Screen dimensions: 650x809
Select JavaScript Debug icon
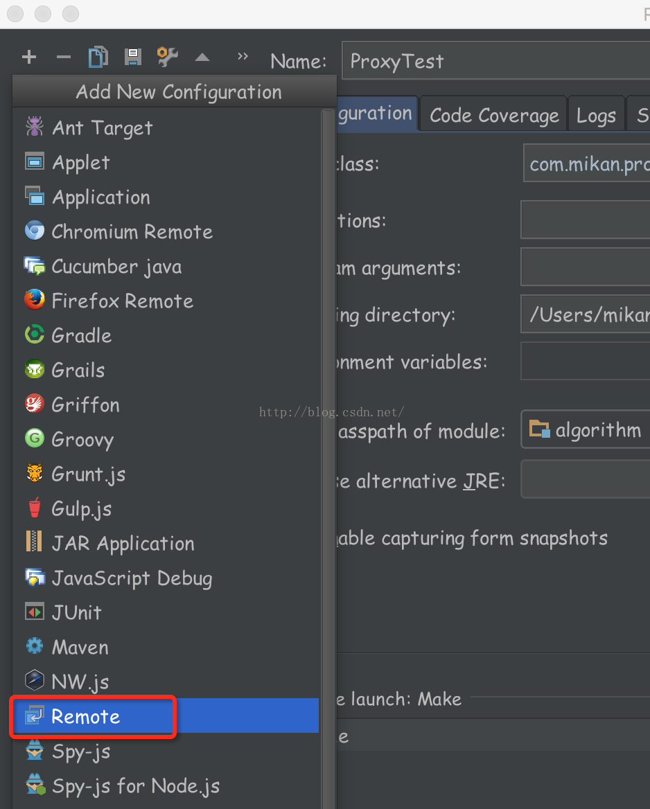point(35,577)
